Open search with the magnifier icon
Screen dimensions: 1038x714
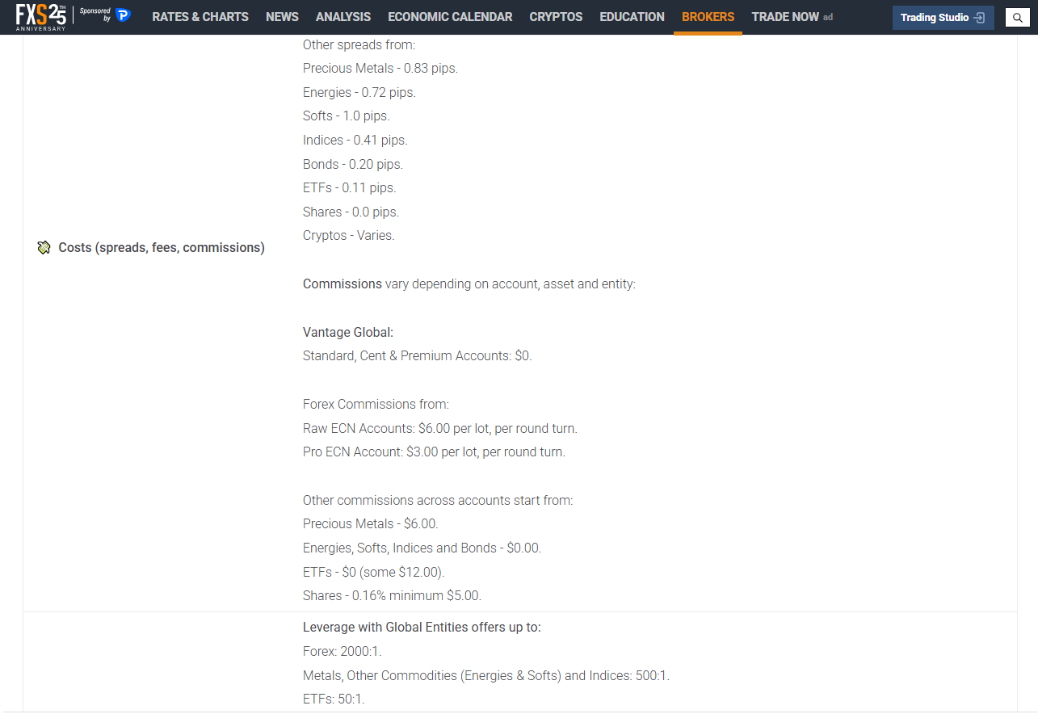(1017, 18)
